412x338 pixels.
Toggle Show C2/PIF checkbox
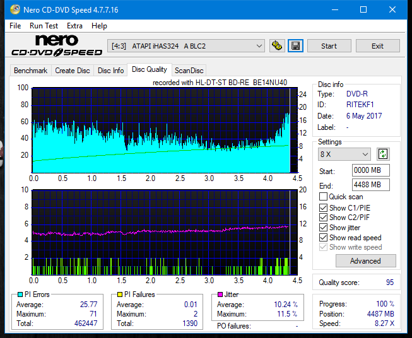pyautogui.click(x=323, y=218)
